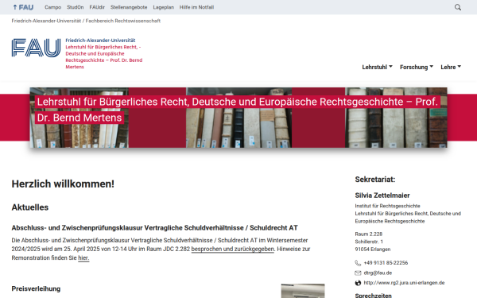Image resolution: width=477 pixels, height=298 pixels.
Task: Click the 'Sekretariat:' heading
Action: [375, 180]
